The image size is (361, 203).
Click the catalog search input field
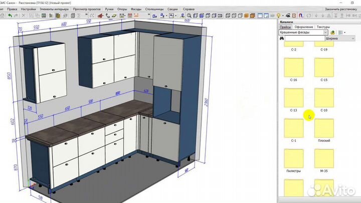[306, 38]
